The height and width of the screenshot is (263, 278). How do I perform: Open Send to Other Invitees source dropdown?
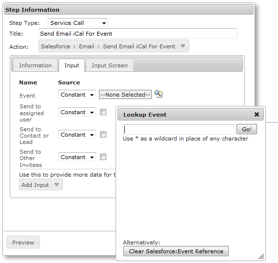(77, 157)
